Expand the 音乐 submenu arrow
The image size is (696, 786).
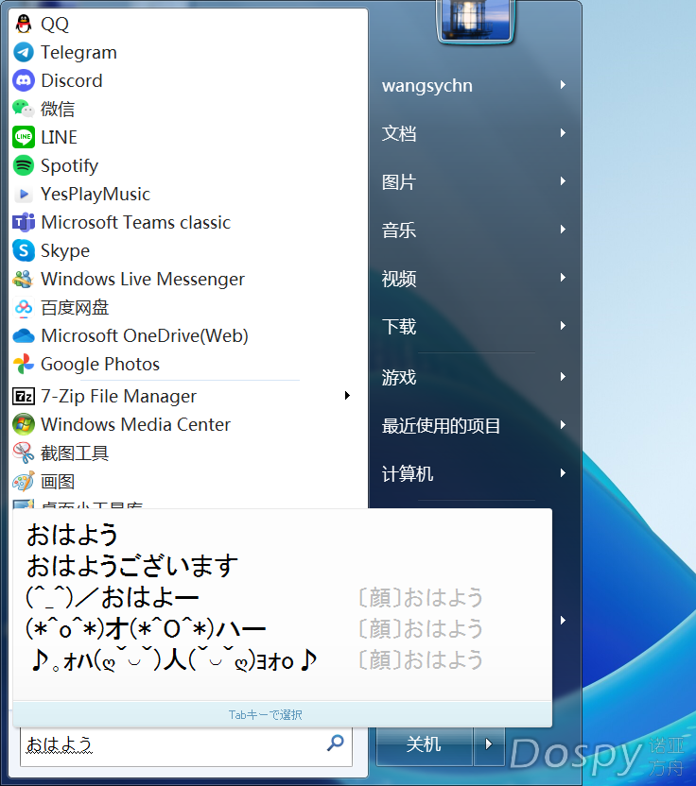tap(563, 229)
